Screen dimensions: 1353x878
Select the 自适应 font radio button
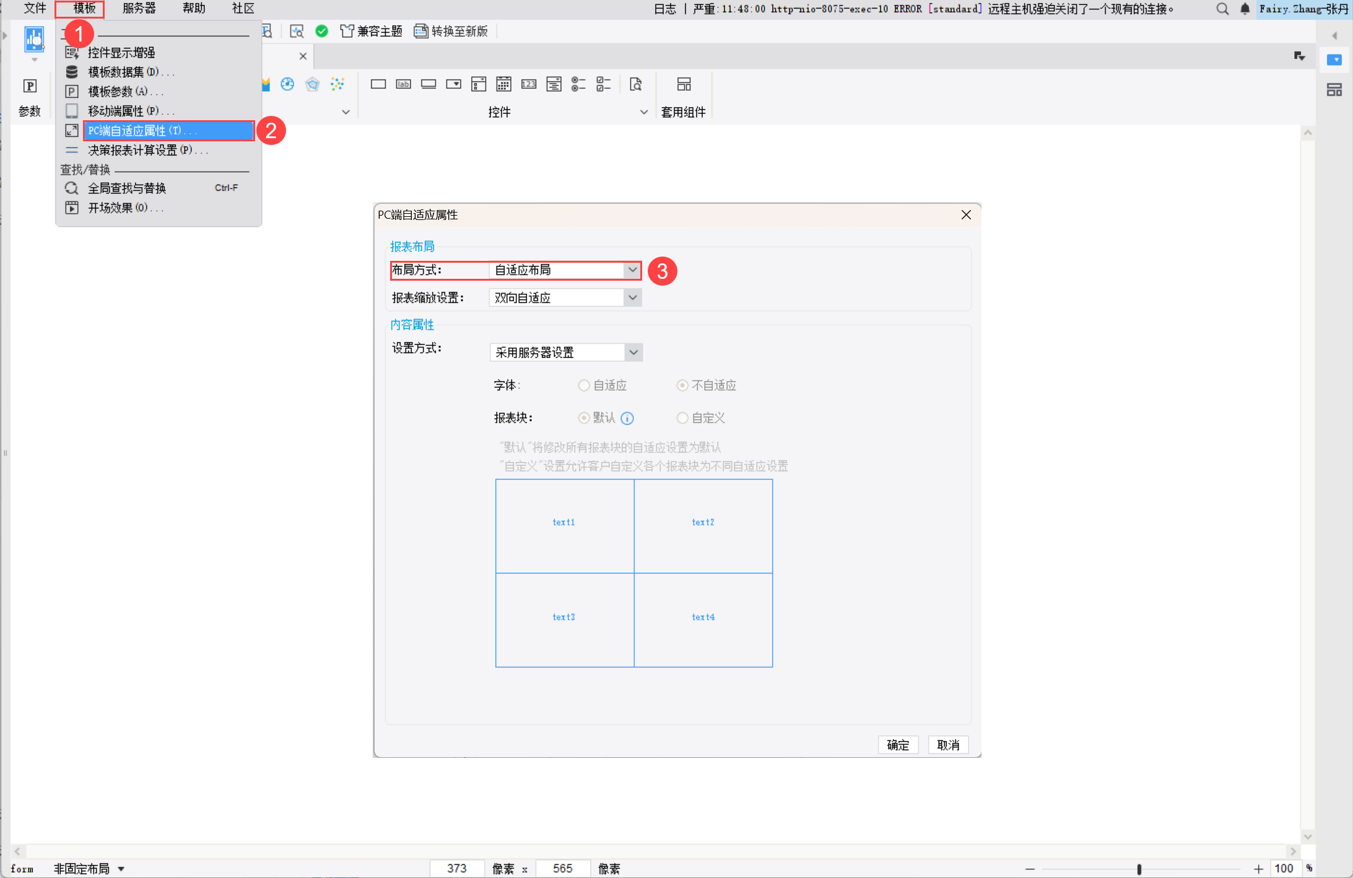[584, 385]
